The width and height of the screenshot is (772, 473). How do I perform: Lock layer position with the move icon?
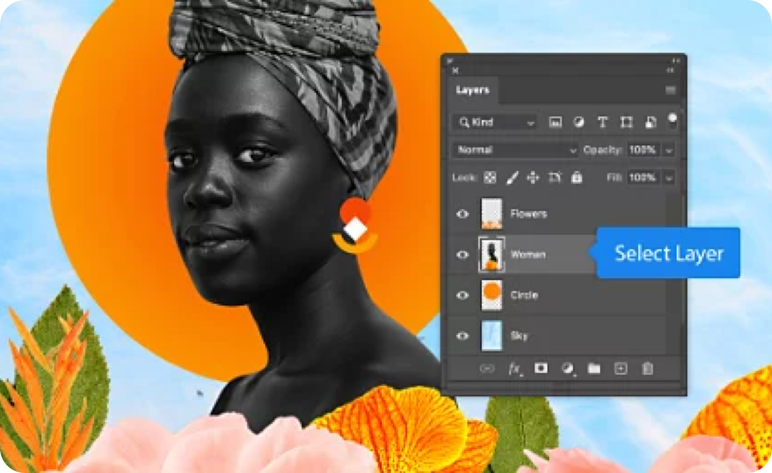533,178
